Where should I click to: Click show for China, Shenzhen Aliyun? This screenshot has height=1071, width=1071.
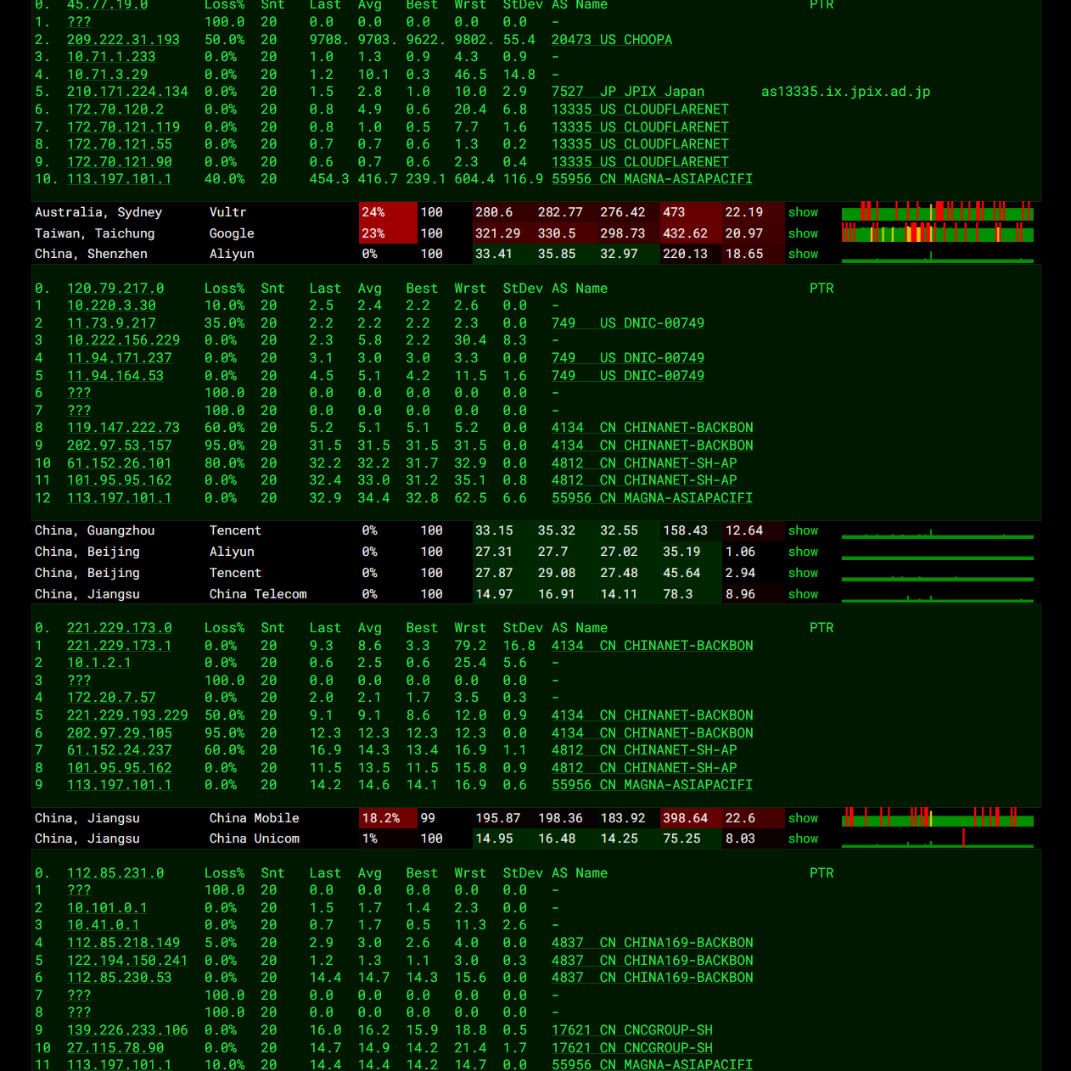[x=802, y=254]
